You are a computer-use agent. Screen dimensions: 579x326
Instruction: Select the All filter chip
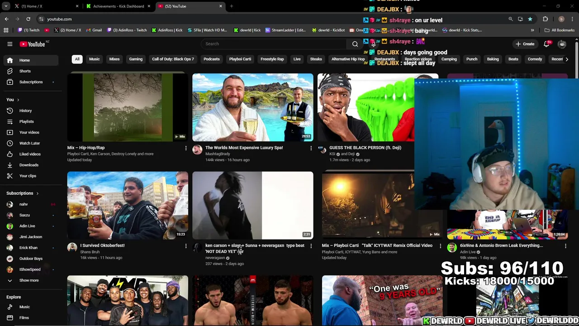point(77,59)
